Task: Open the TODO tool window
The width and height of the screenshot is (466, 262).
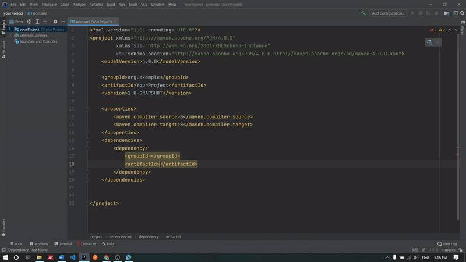Action: pos(16,244)
